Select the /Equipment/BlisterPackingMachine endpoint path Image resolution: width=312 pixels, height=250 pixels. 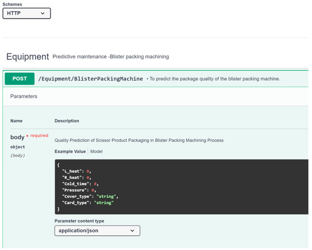91,79
